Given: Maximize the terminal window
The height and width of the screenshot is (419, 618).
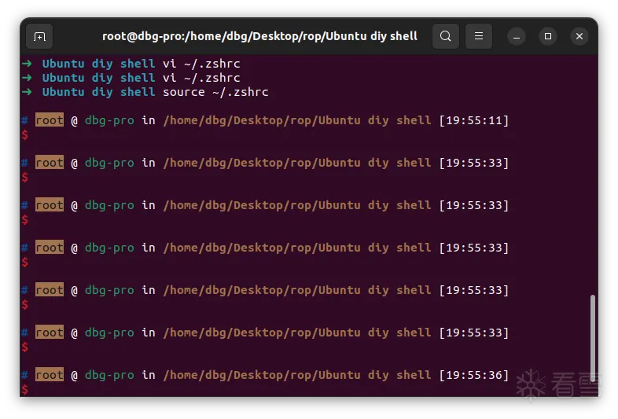Looking at the screenshot, I should click(548, 37).
